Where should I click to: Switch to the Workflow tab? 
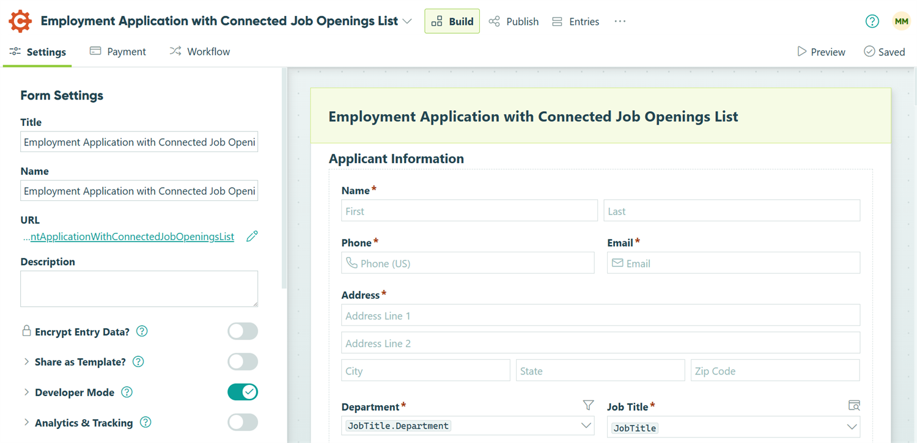200,51
